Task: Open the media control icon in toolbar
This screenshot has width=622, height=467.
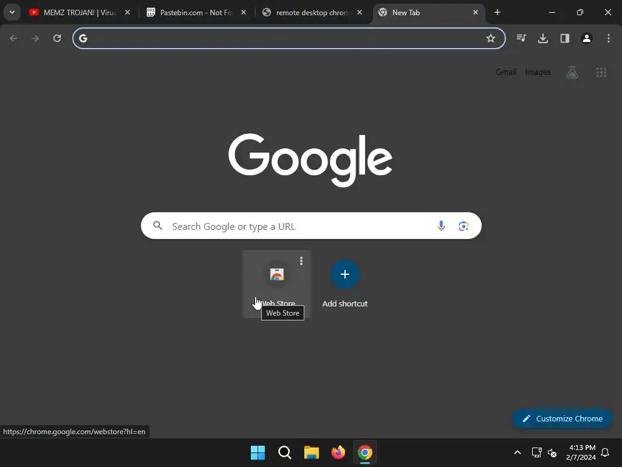Action: (521, 38)
